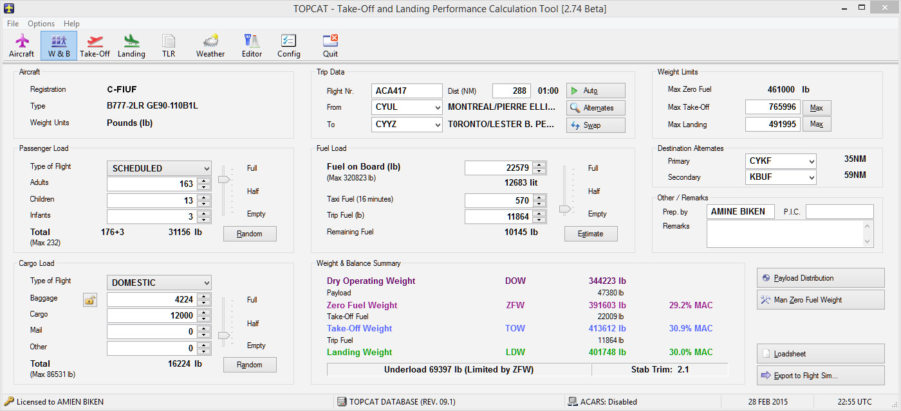Click the fuel Estimate button
This screenshot has height=411, width=901.
click(591, 234)
